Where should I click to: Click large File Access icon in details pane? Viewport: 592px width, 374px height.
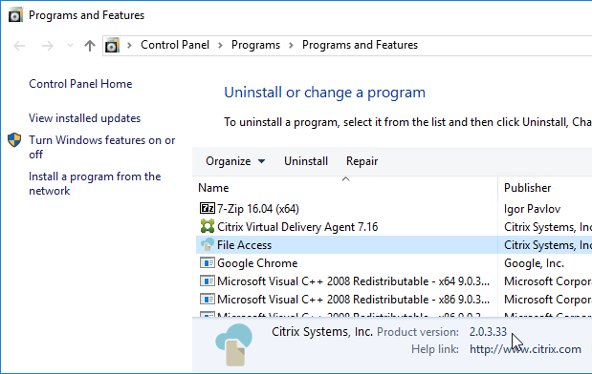coord(233,345)
